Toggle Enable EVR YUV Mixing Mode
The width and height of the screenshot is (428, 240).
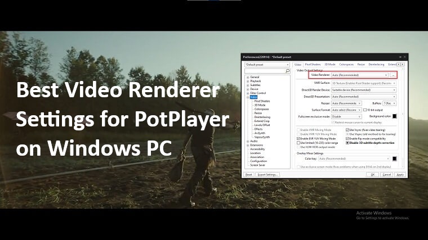pos(298,139)
